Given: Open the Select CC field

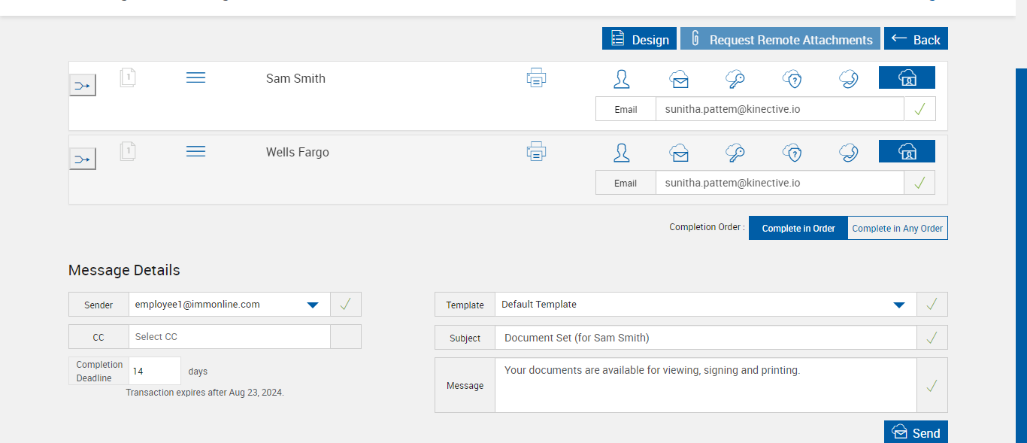Looking at the screenshot, I should [x=229, y=337].
